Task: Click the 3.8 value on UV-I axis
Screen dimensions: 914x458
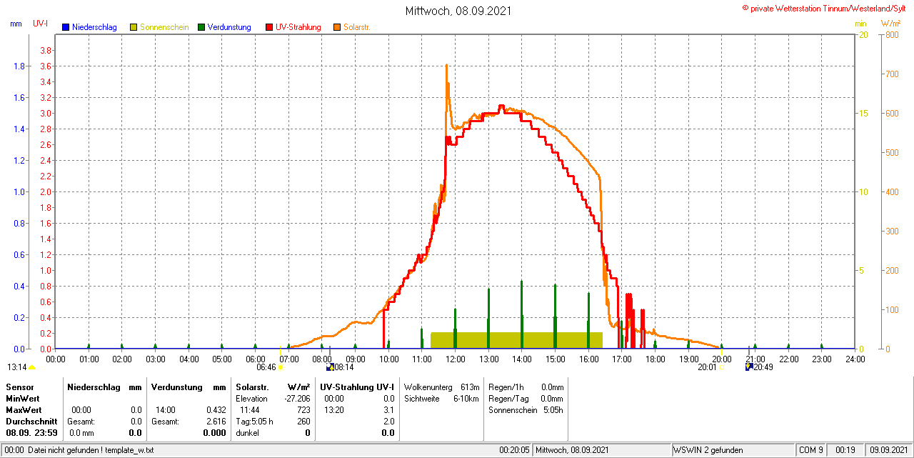Action: click(46, 50)
